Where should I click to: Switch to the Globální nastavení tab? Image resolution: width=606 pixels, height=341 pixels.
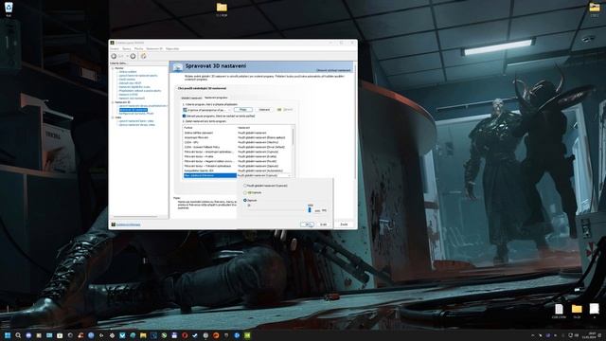(191, 98)
